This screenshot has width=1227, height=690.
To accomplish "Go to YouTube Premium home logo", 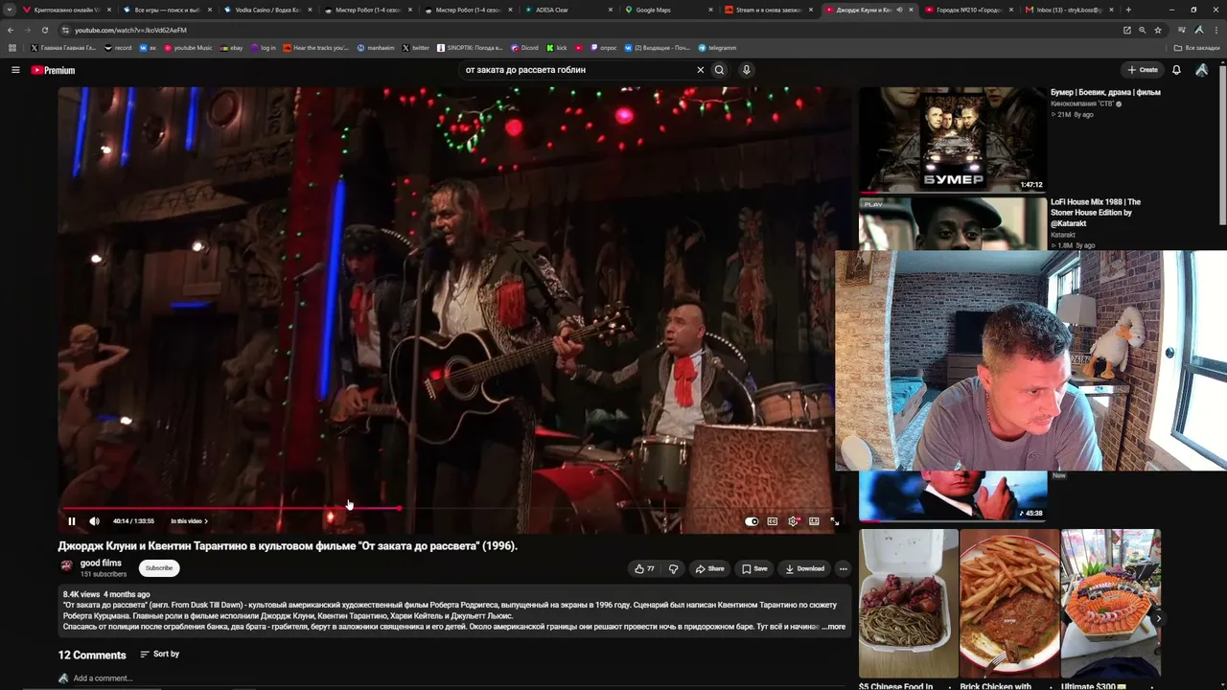I will 53,70.
